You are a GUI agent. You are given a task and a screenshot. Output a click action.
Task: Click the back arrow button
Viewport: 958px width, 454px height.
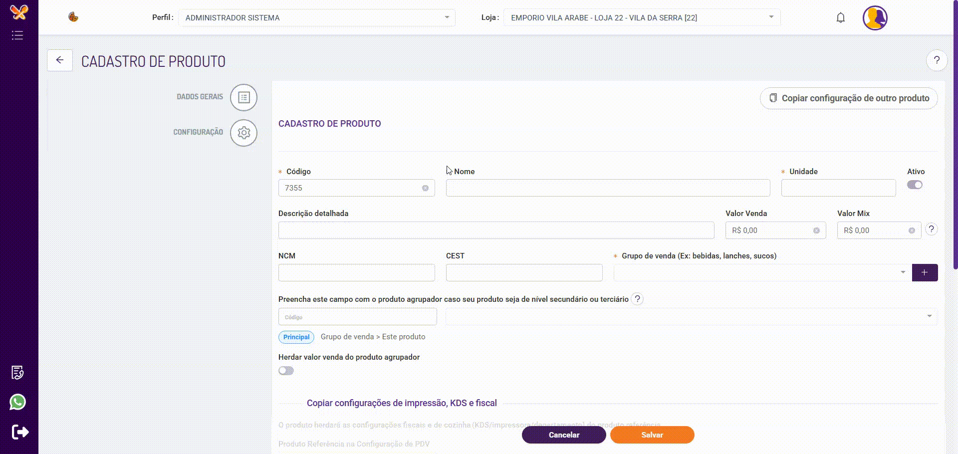pos(60,60)
